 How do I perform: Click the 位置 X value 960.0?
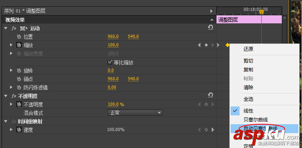[x=113, y=37]
